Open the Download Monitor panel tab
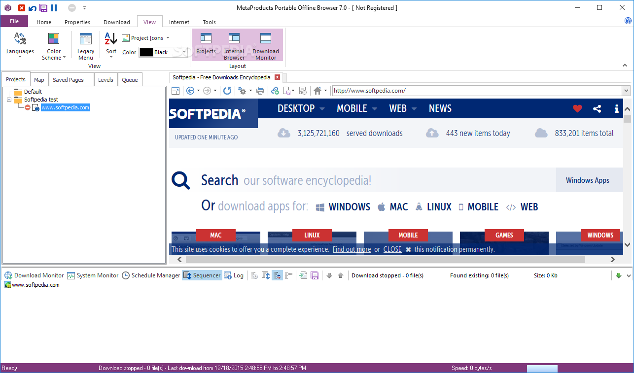The height and width of the screenshot is (373, 634). click(x=34, y=275)
